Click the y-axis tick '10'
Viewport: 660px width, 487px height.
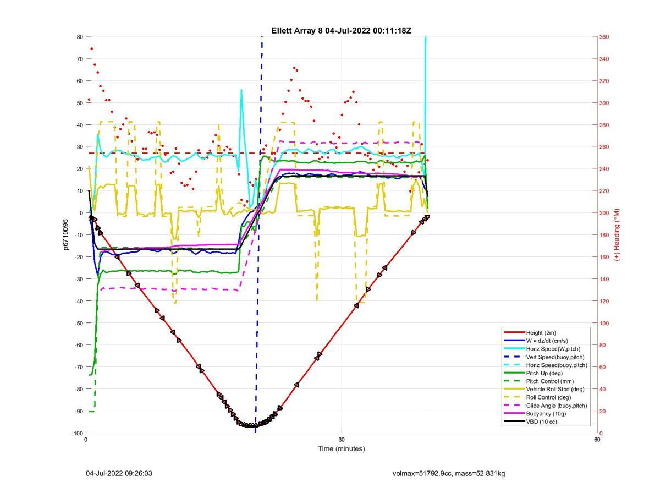(x=80, y=191)
